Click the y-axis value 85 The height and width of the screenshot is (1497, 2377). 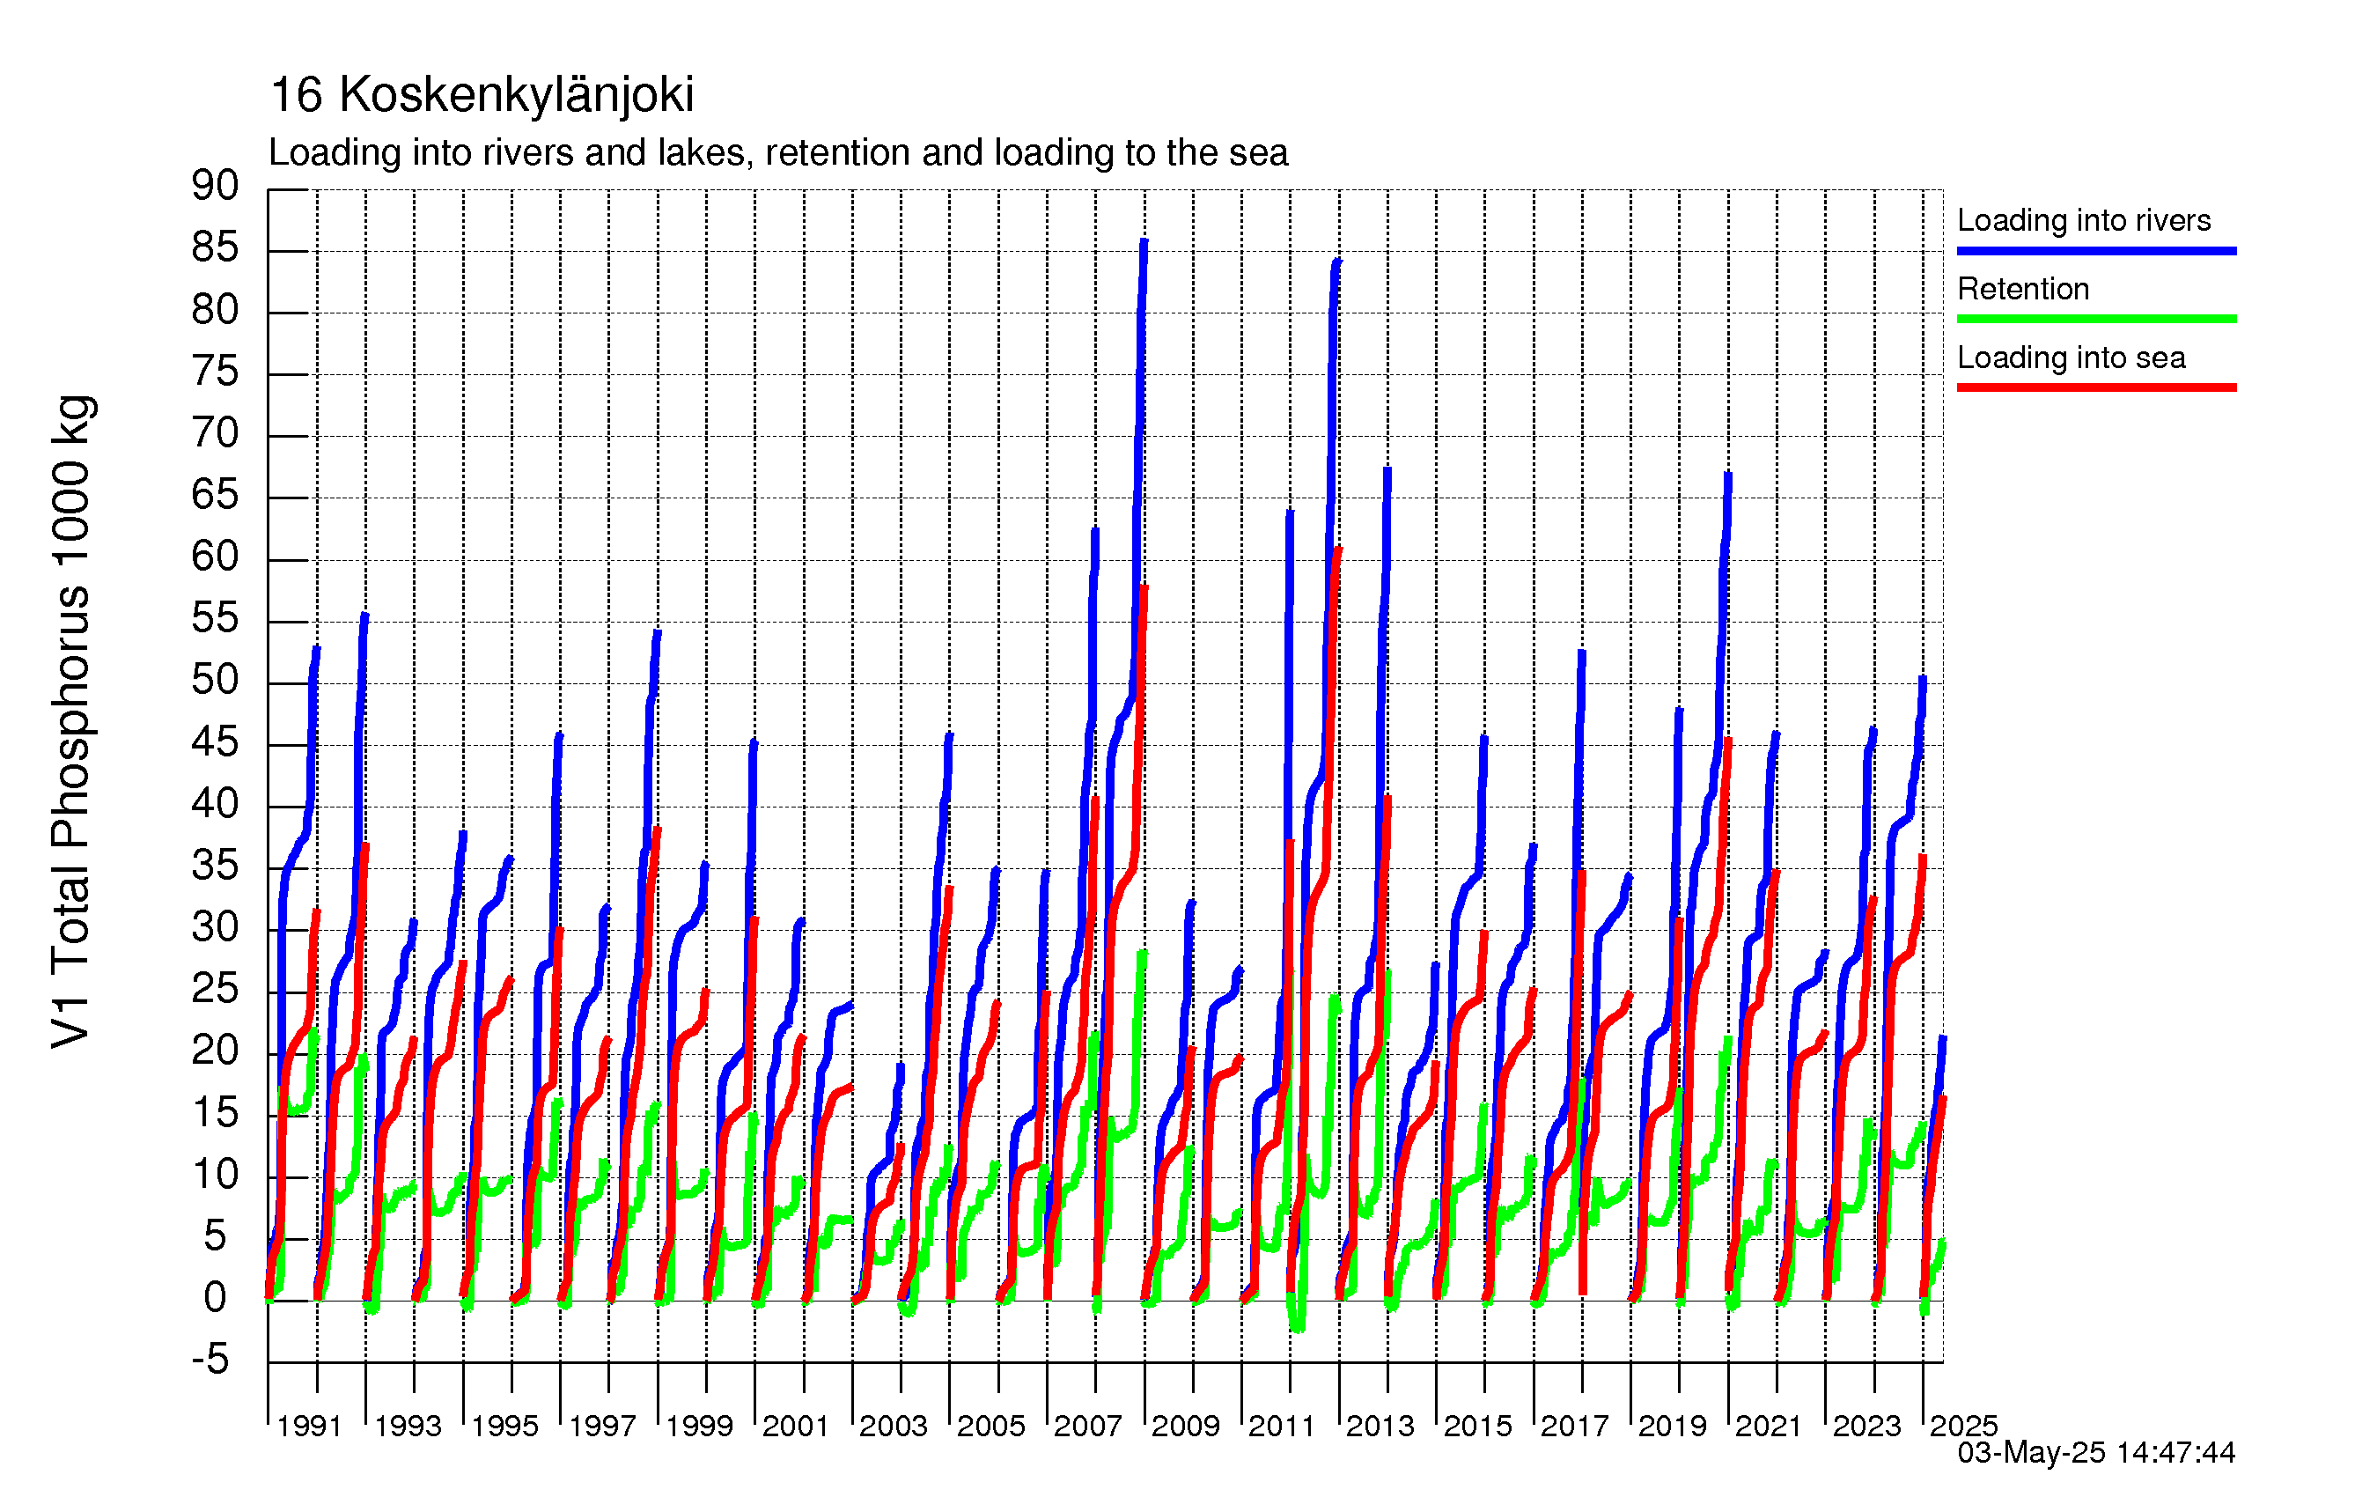click(215, 247)
